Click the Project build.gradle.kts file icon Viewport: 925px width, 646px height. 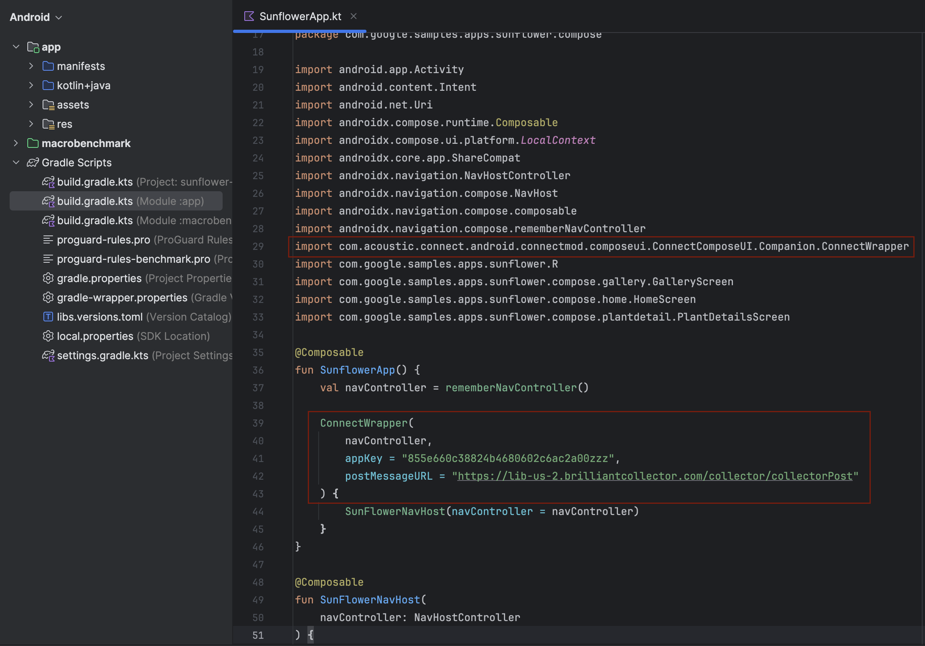48,182
